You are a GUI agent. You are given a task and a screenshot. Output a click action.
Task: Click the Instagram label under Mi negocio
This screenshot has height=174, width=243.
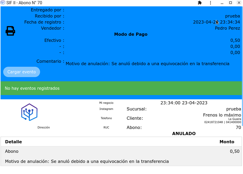(106, 109)
